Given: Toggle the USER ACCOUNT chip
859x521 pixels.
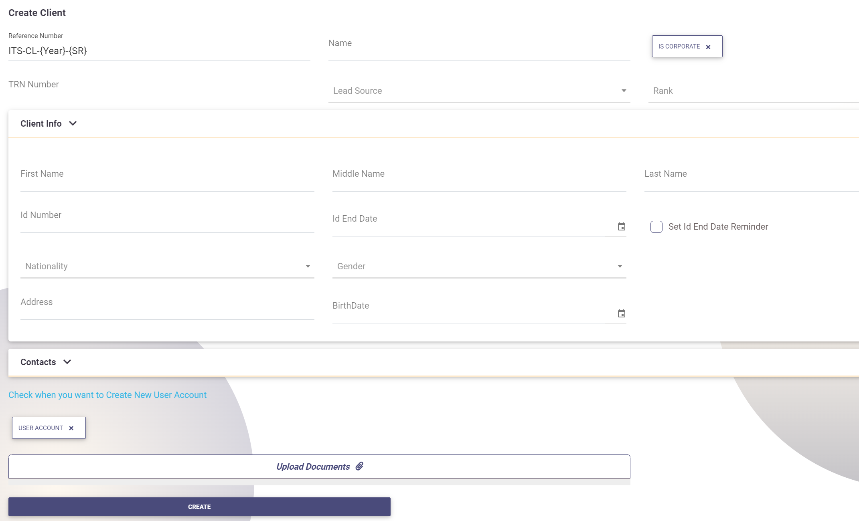Looking at the screenshot, I should pos(41,428).
